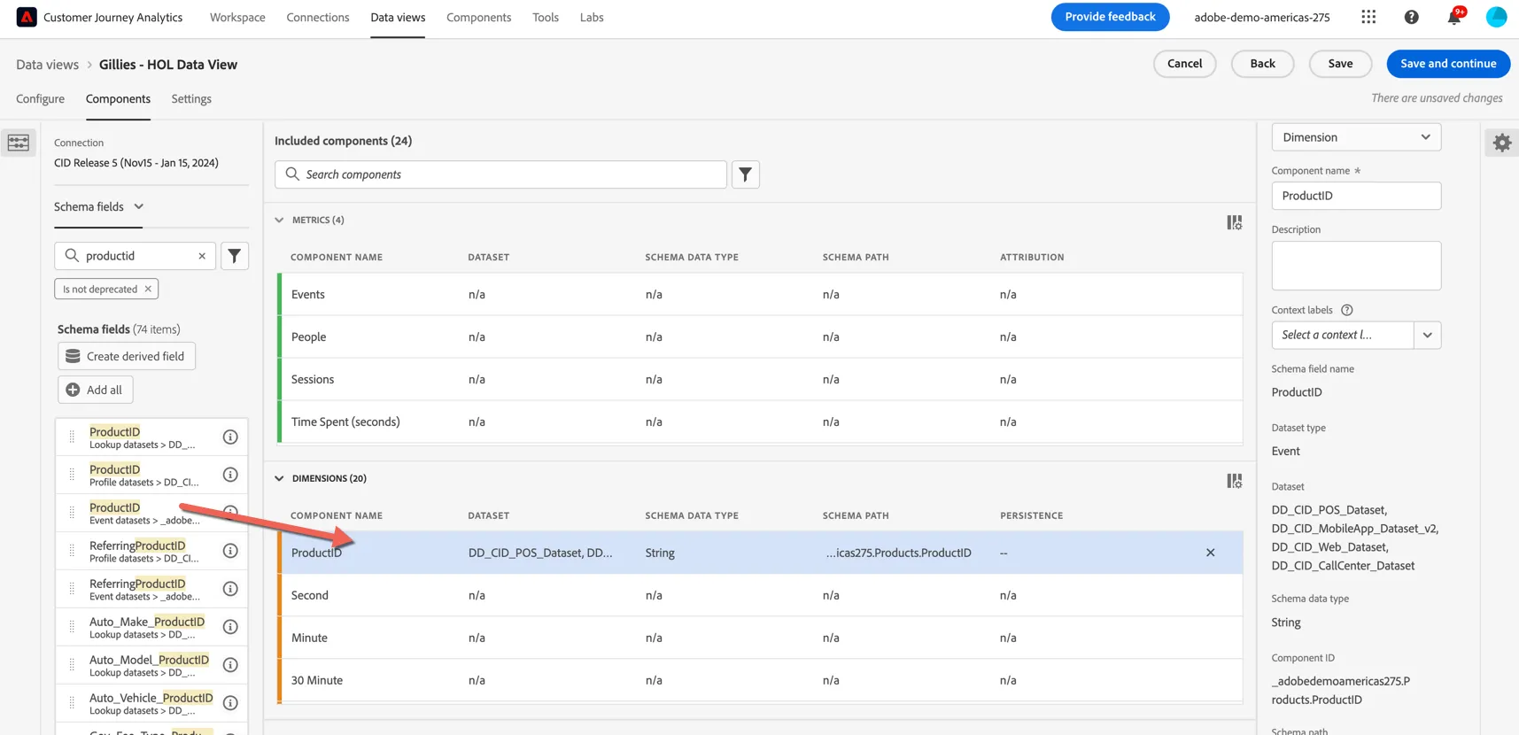Remove the 'Is not deprecated' filter tag
Image resolution: width=1519 pixels, height=735 pixels.
pyautogui.click(x=148, y=289)
